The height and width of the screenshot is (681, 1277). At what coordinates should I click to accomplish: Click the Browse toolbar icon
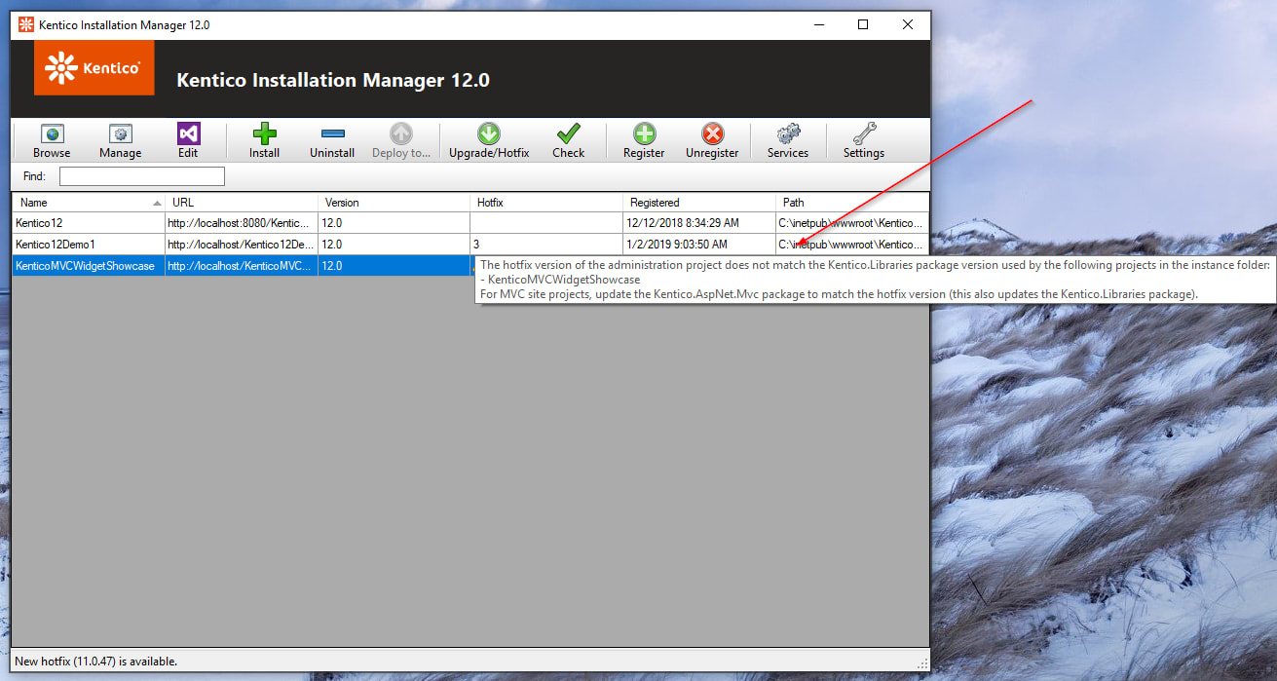pyautogui.click(x=52, y=141)
